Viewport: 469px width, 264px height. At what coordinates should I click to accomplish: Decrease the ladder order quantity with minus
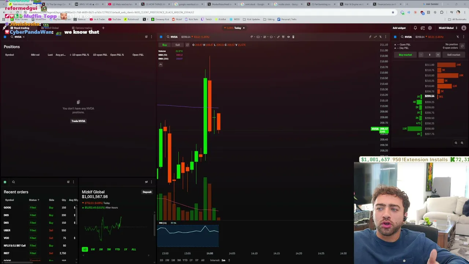click(x=421, y=55)
